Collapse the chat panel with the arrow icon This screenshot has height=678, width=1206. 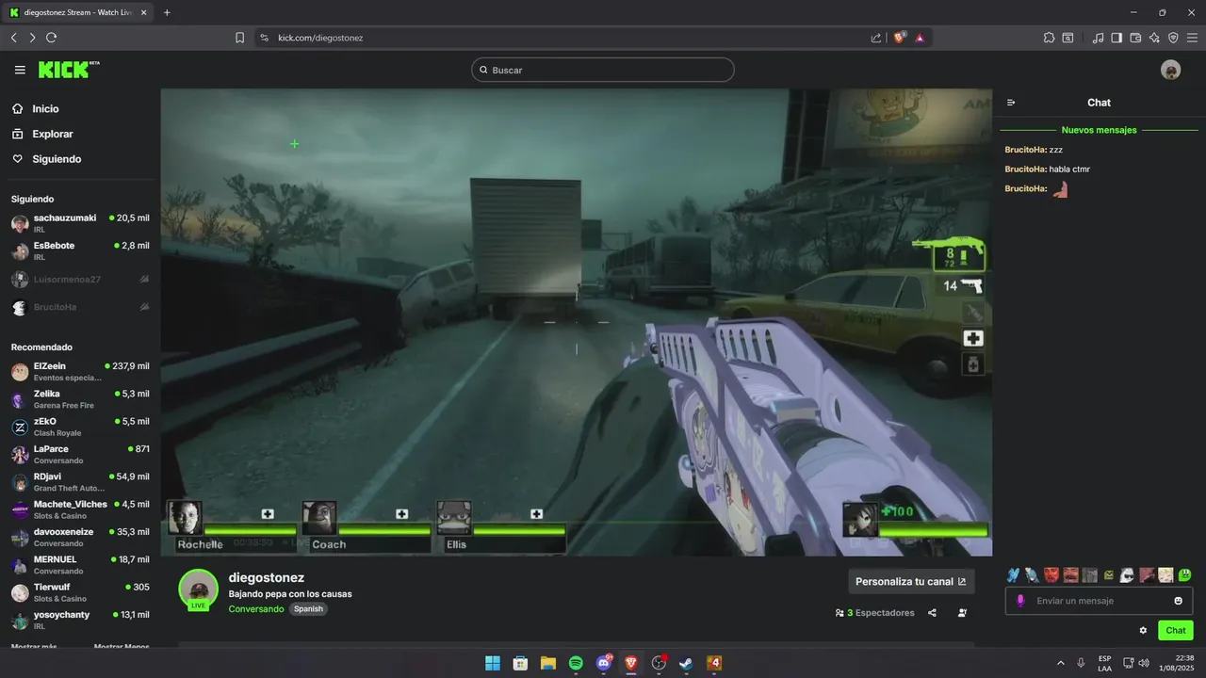click(1011, 103)
